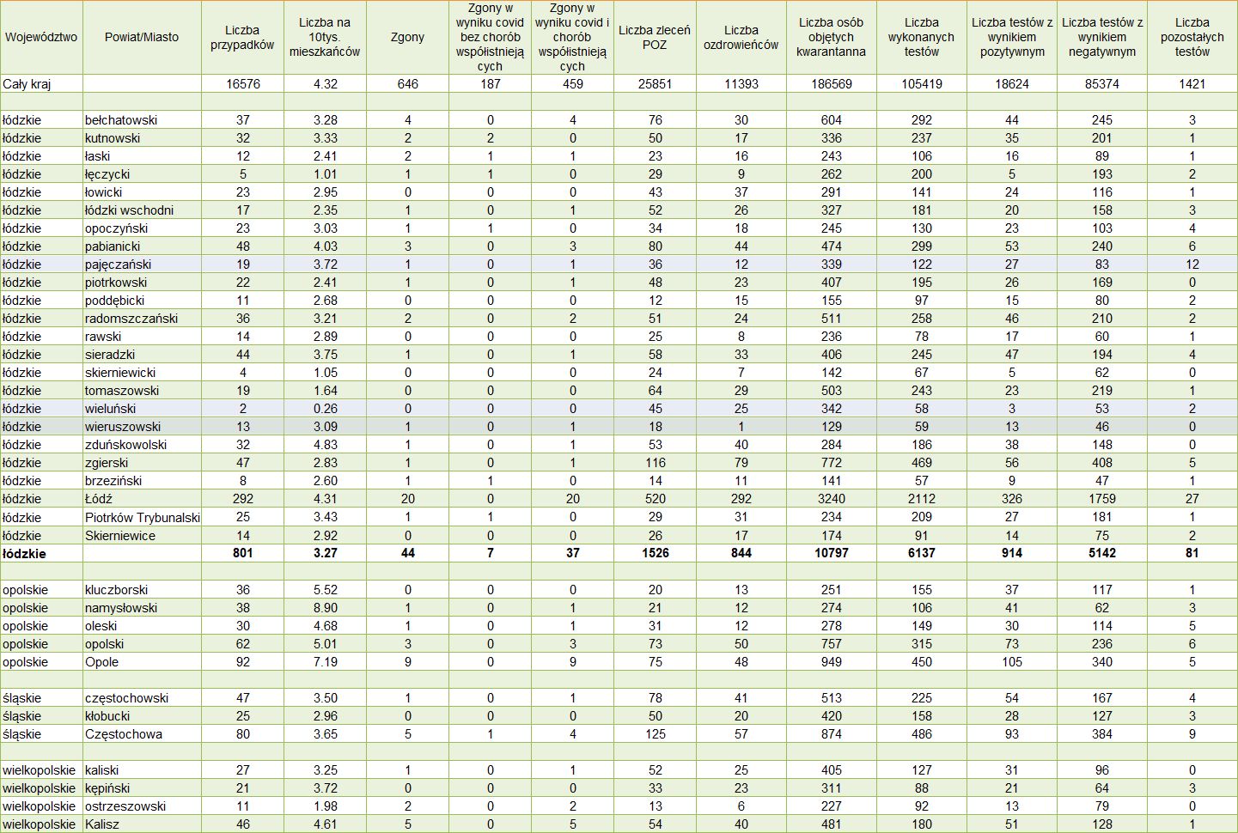
Task: Select the łódzkie quarantine total 10797
Action: tap(831, 553)
